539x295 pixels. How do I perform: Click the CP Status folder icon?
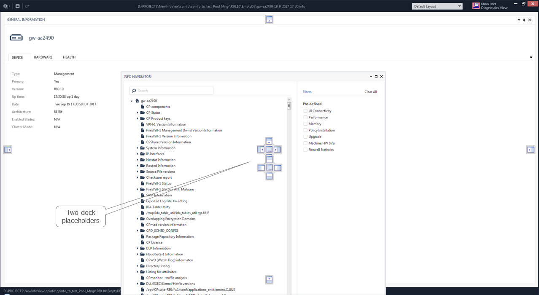click(143, 113)
